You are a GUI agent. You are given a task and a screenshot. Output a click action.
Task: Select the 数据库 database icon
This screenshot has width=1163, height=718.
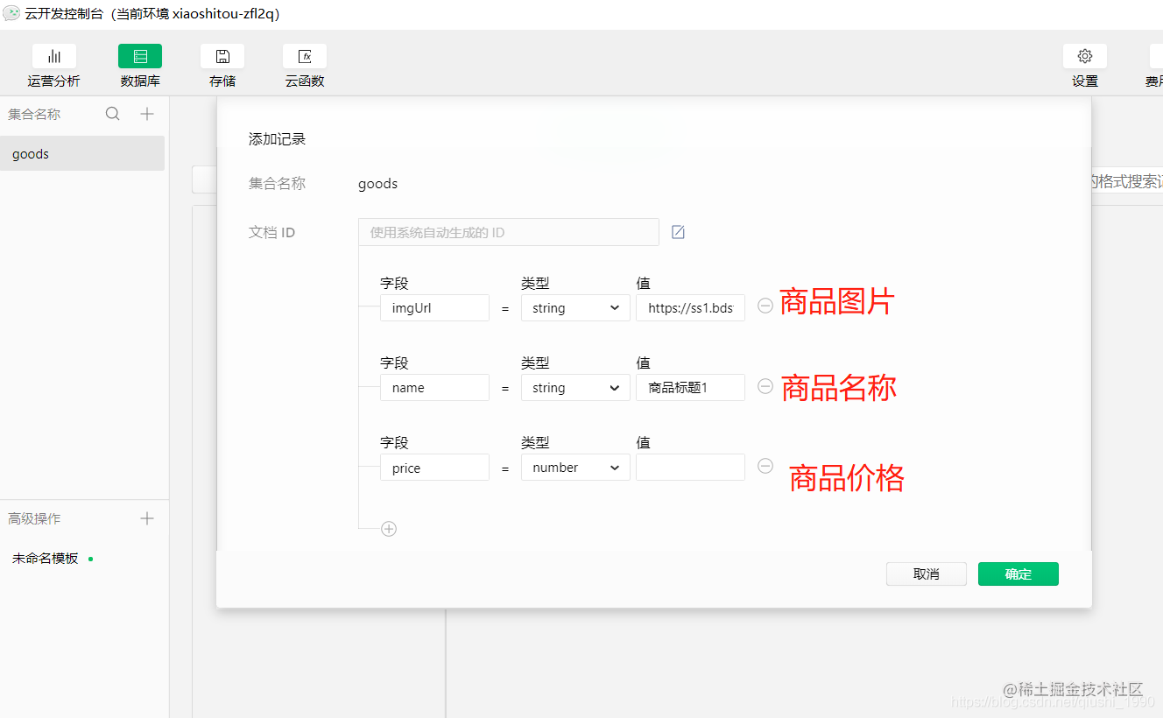point(140,56)
